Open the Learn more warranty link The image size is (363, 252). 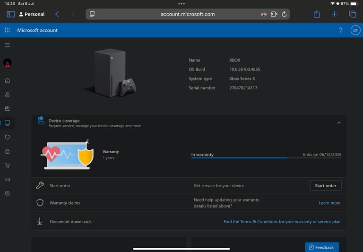(329, 203)
